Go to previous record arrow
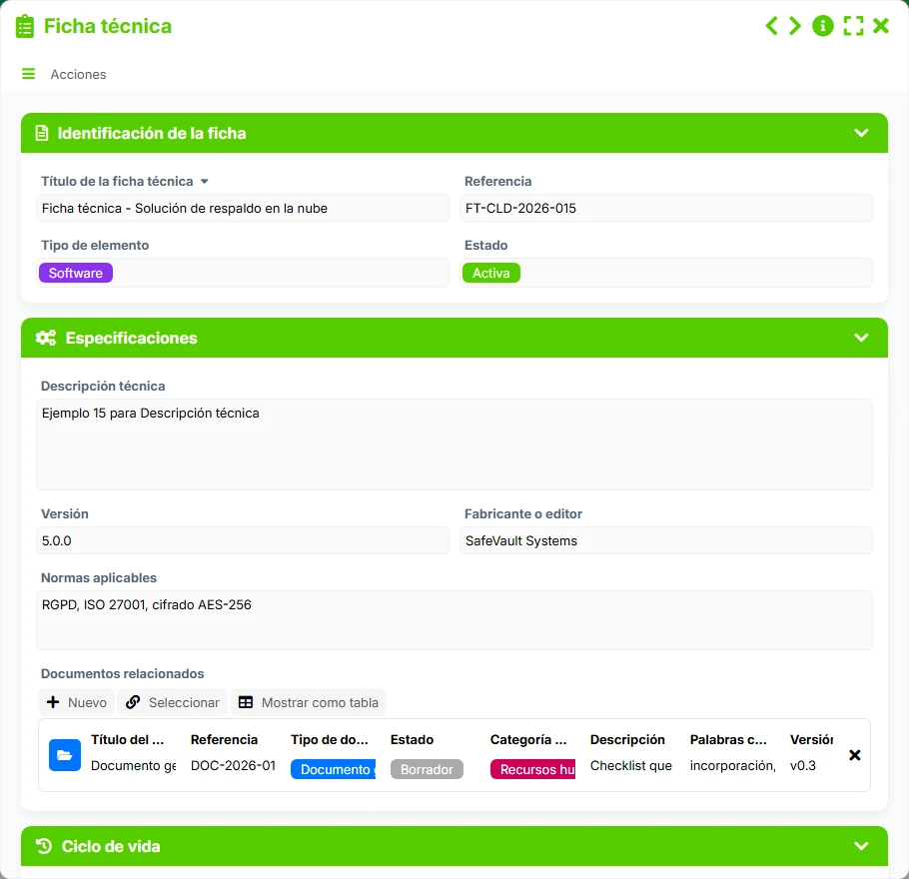 (x=771, y=26)
